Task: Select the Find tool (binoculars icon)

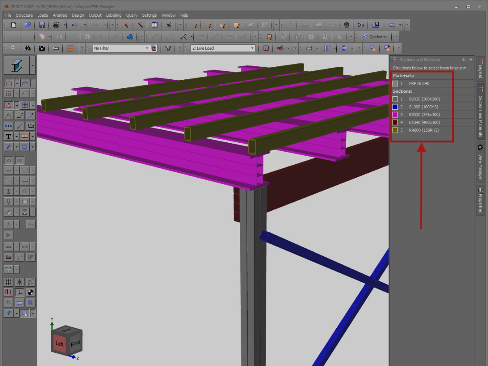Action: click(x=27, y=48)
